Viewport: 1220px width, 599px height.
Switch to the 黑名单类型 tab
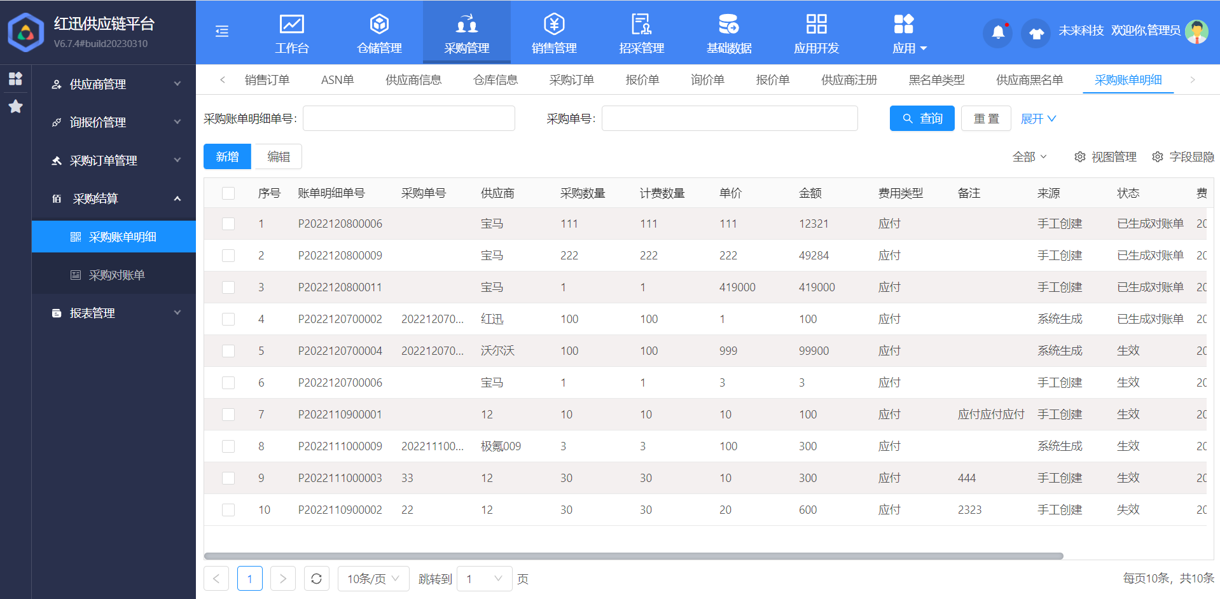click(936, 80)
